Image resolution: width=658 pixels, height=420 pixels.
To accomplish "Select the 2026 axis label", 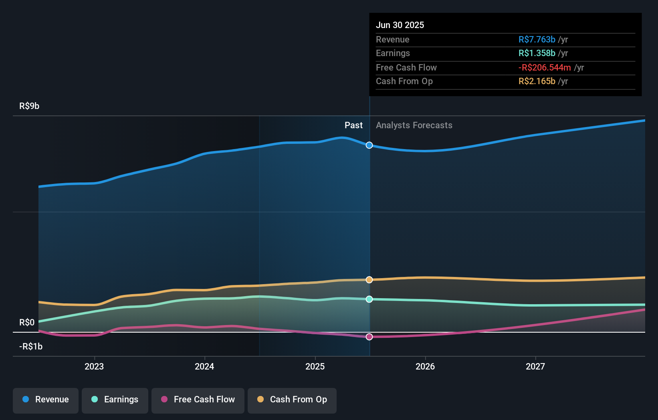I will pyautogui.click(x=426, y=366).
